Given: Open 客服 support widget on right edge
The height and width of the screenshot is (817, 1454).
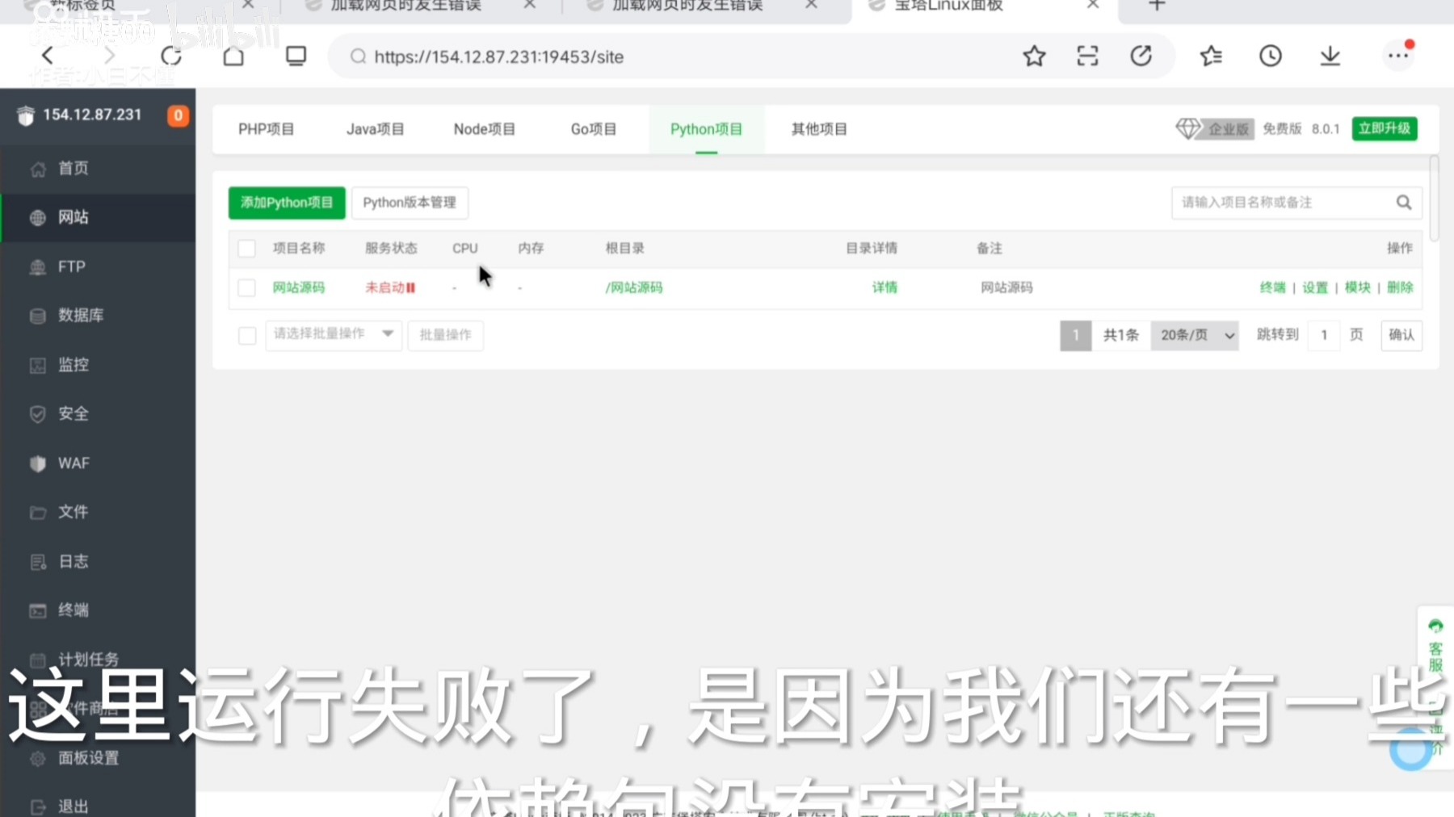Looking at the screenshot, I should point(1435,646).
